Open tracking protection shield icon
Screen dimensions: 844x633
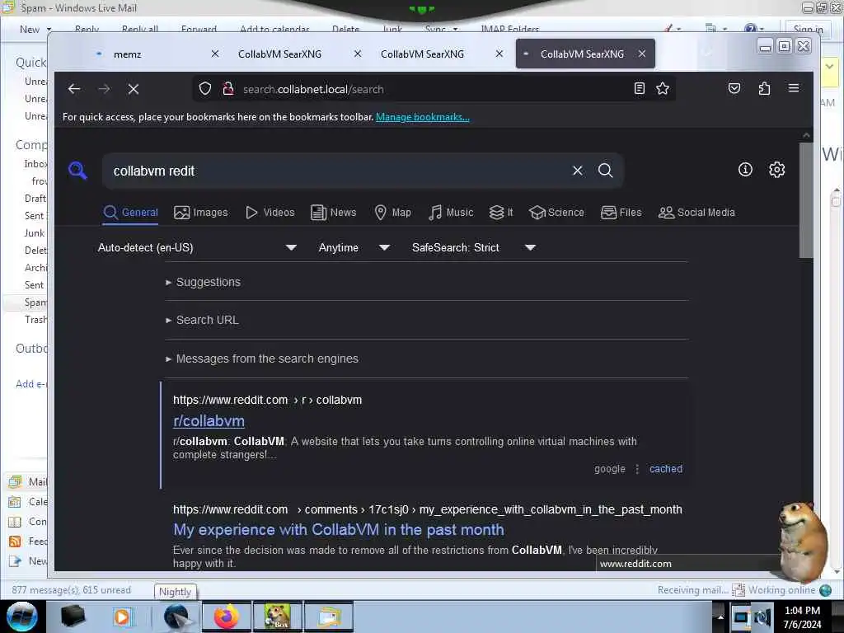pyautogui.click(x=205, y=88)
